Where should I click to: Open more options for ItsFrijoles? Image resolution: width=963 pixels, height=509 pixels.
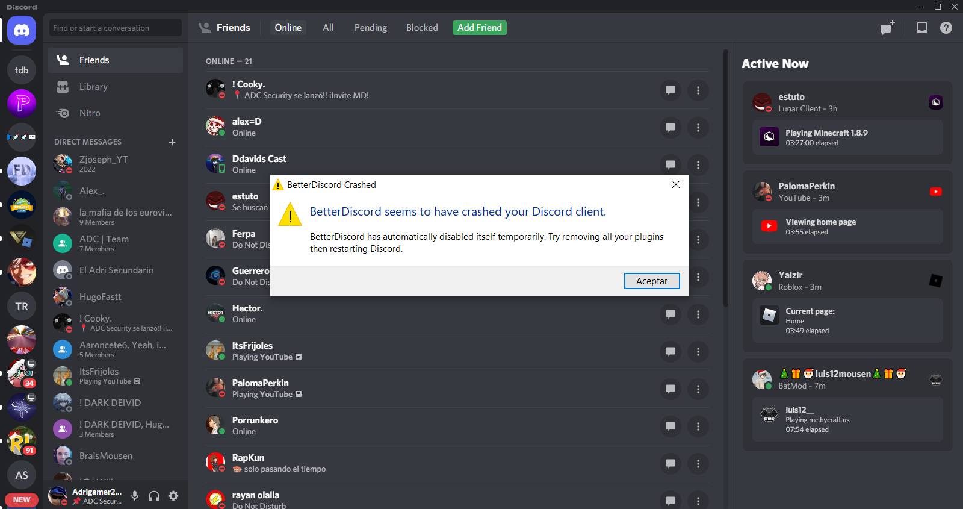(698, 352)
